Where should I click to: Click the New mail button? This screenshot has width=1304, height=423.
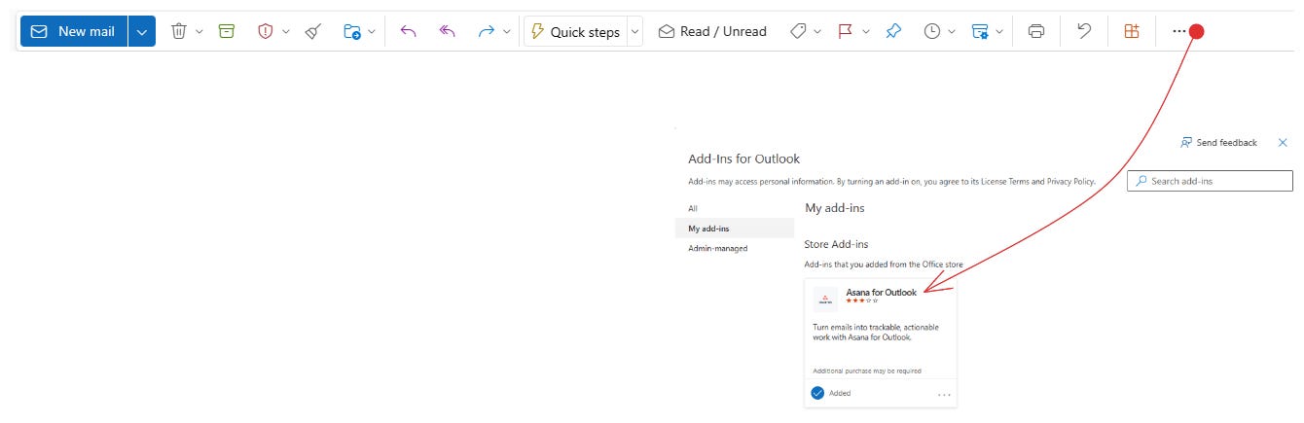pos(74,31)
